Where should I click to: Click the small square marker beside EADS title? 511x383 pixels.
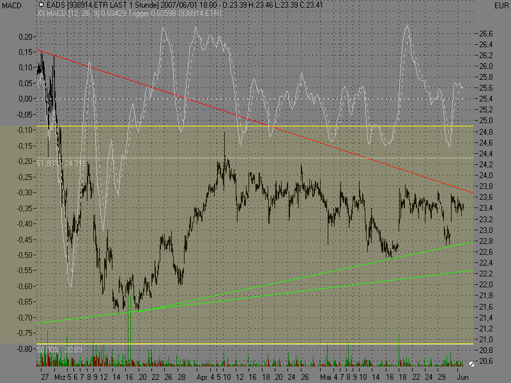pos(41,5)
